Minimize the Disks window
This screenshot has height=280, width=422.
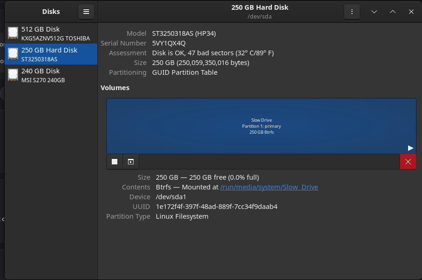pos(374,12)
